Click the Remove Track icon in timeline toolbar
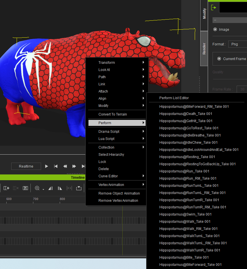Viewport: 247px width, 269px height. (16, 188)
